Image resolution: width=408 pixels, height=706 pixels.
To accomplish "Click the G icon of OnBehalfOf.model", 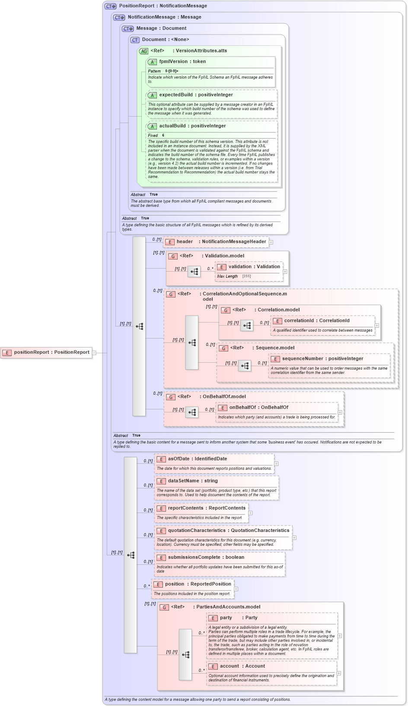I will [171, 397].
